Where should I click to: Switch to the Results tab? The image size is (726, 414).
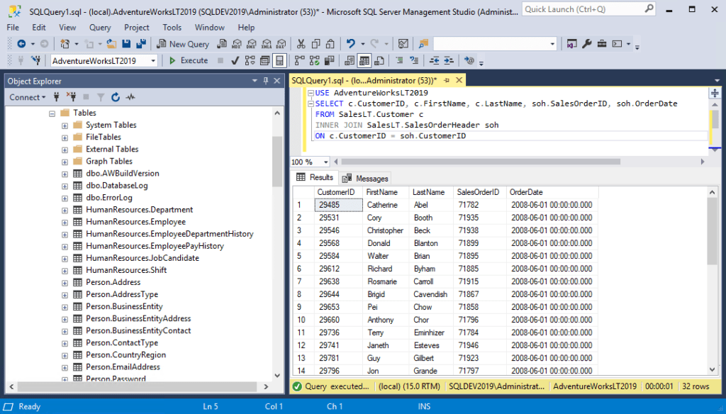(x=315, y=177)
